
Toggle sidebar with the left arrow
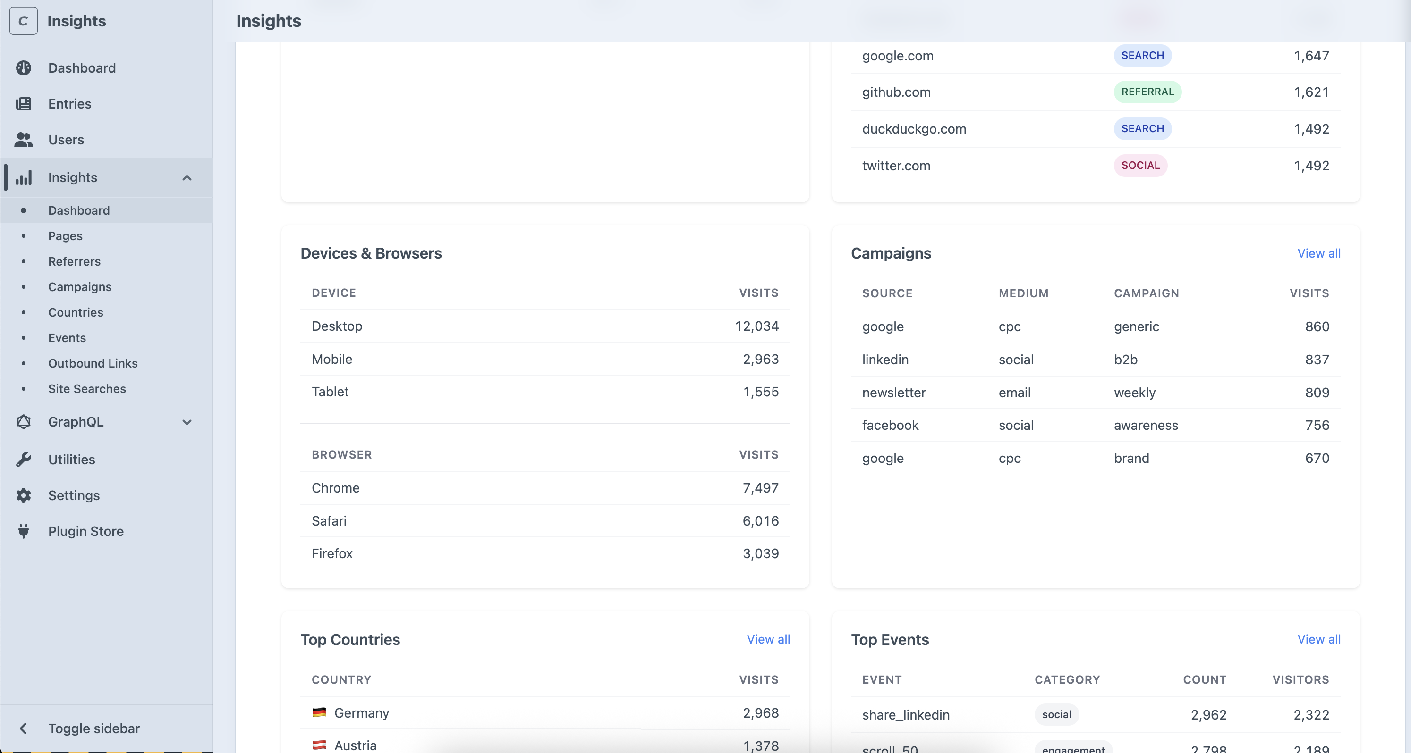(24, 728)
